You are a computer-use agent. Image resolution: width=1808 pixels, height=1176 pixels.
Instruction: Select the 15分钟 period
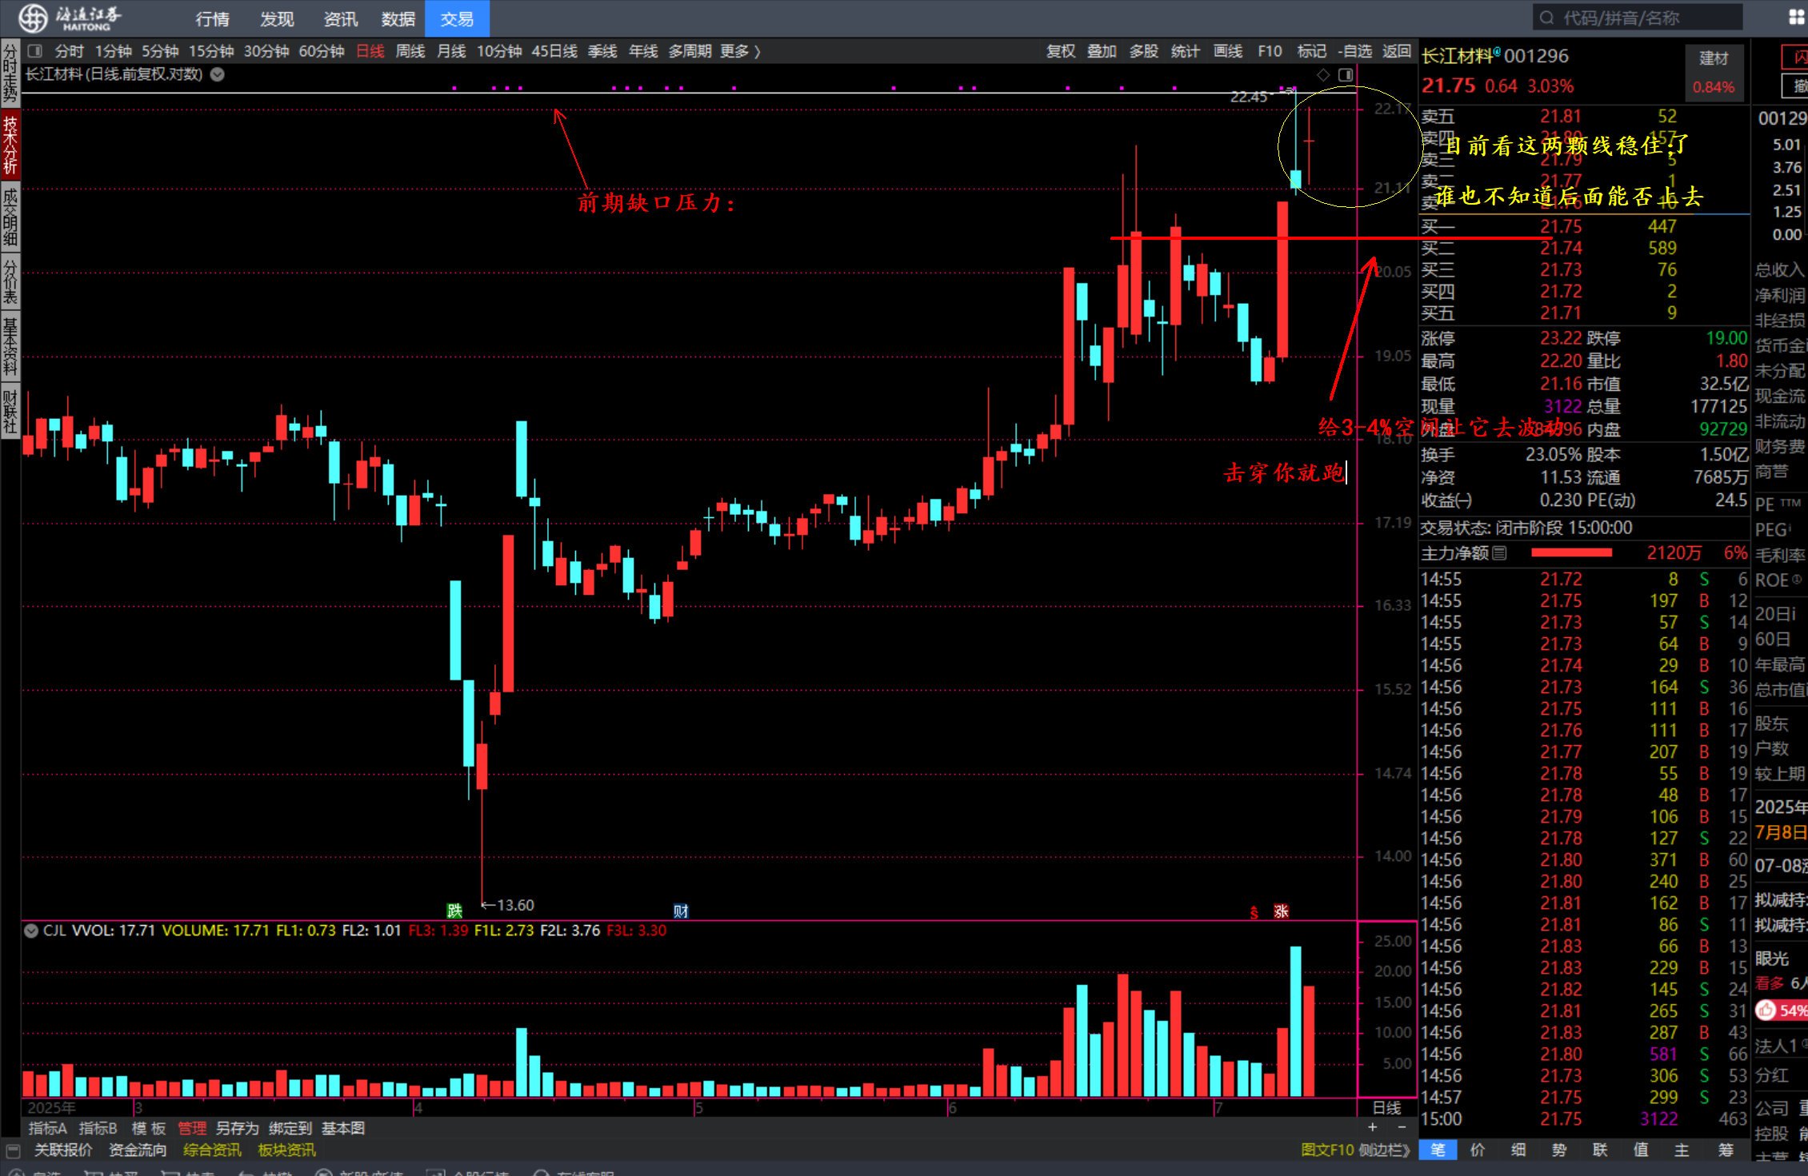pos(211,51)
